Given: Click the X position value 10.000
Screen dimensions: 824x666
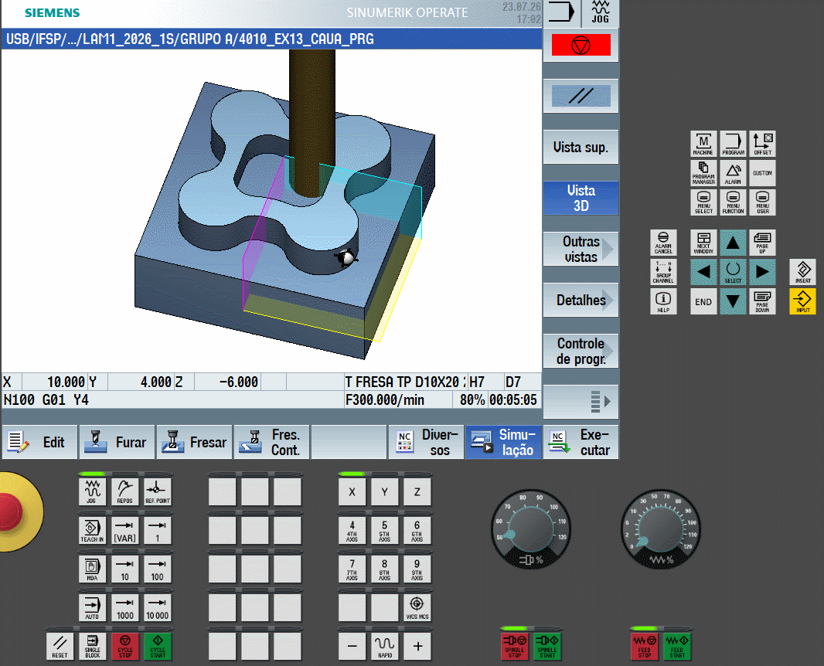Looking at the screenshot, I should pyautogui.click(x=65, y=382).
